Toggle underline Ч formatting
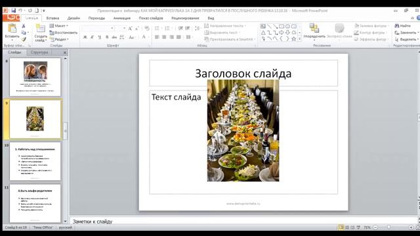Screen dimensions: 420x236 (x=100, y=37)
